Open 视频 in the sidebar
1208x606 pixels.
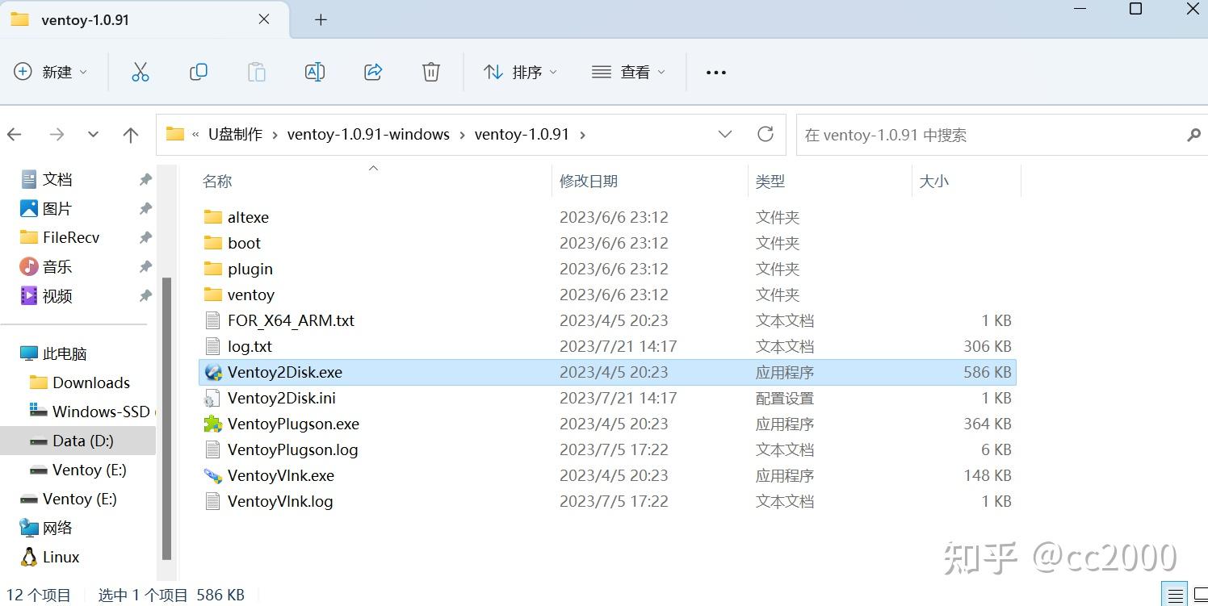pos(57,296)
